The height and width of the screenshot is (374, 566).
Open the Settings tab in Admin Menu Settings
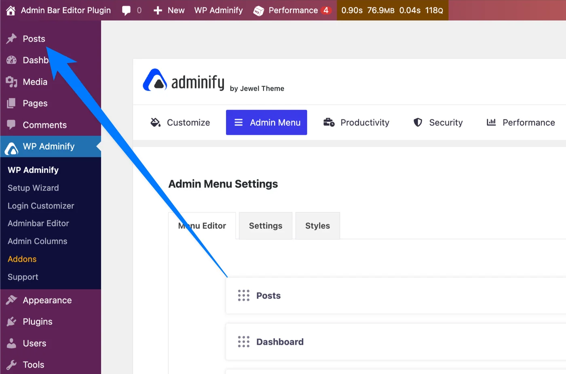pos(265,225)
